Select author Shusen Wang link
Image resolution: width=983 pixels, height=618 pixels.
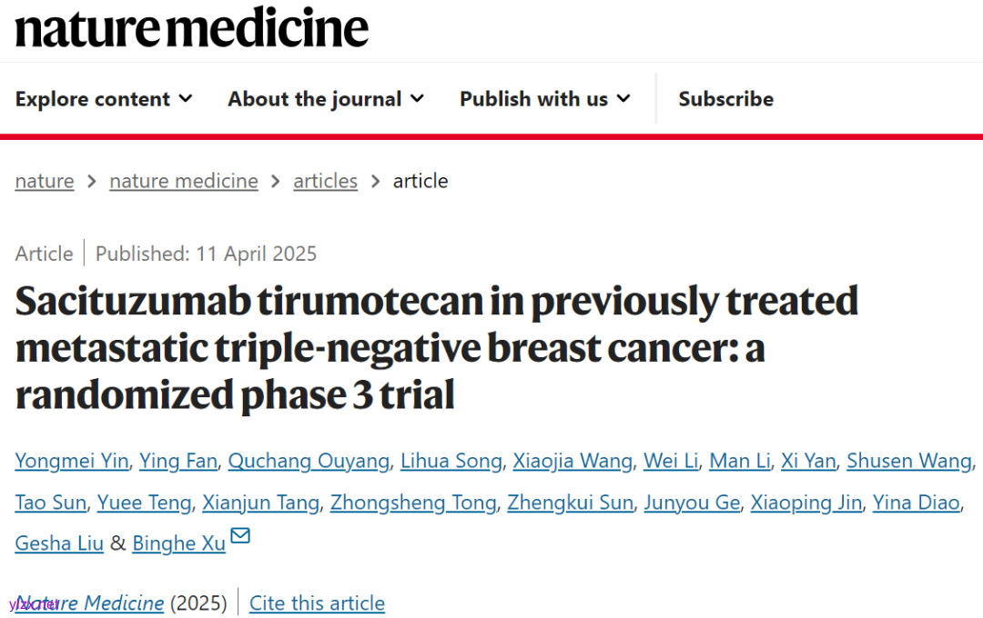click(908, 462)
